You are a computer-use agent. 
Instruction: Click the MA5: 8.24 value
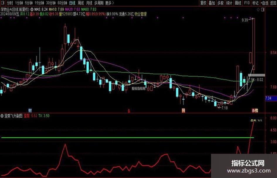41,9
